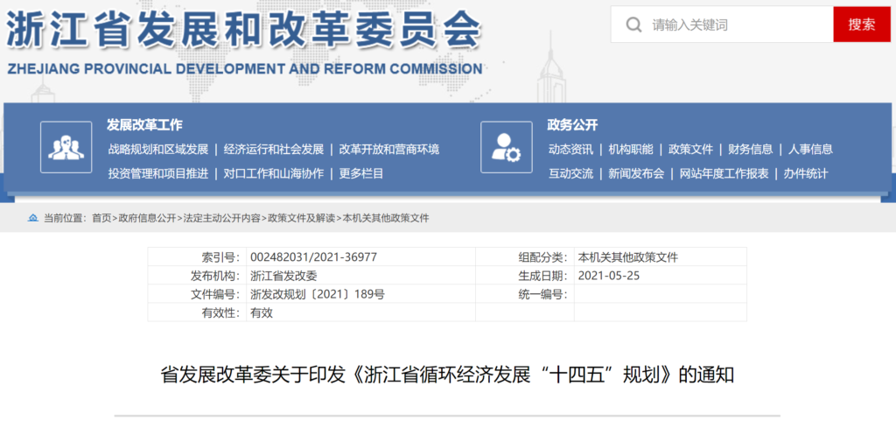
Task: Open 人事信息 page
Action: pos(810,150)
